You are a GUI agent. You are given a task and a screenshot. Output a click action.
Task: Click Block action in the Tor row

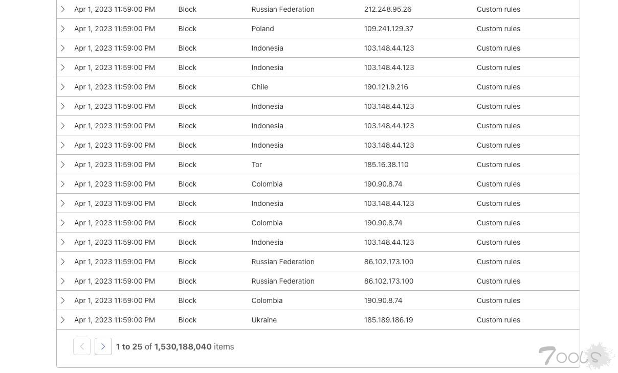coord(187,165)
